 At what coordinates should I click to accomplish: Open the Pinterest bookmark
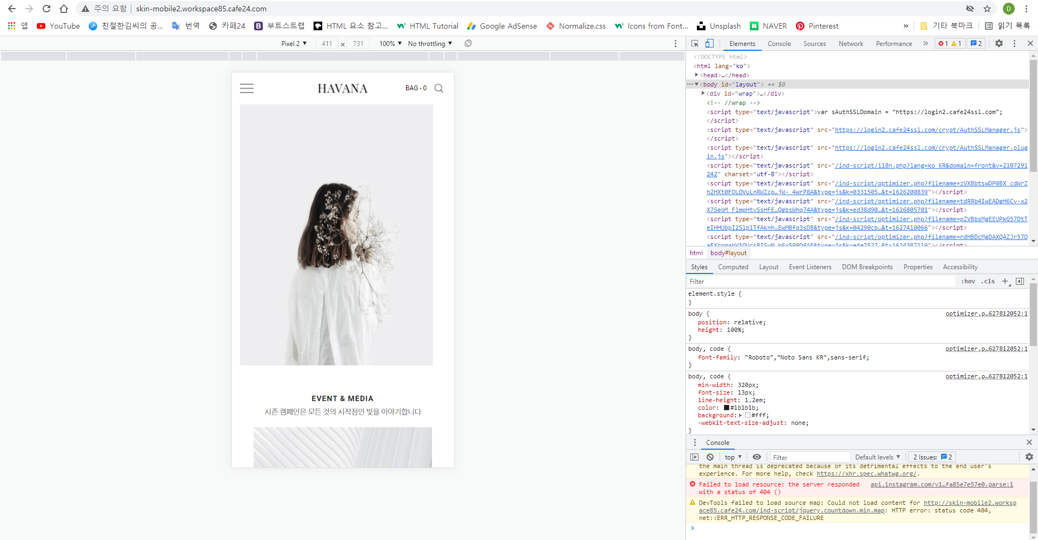[817, 26]
